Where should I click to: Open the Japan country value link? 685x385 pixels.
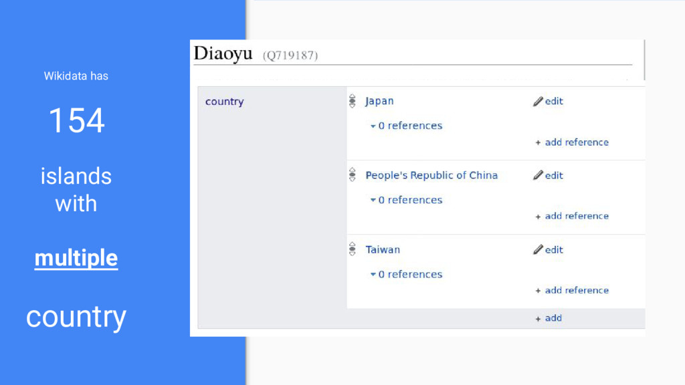[379, 102]
